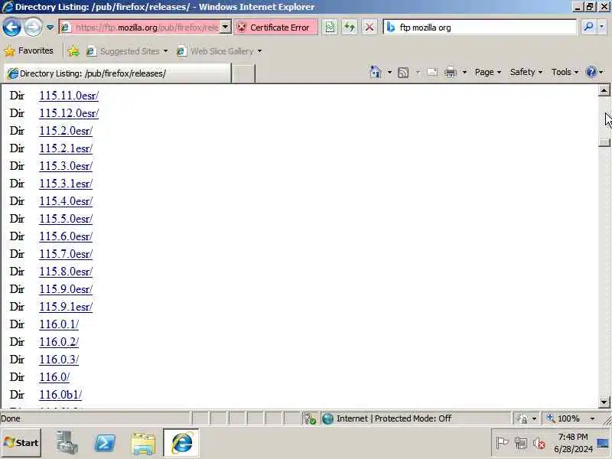
Task: Open the 116.0.3/ directory link
Action: click(59, 359)
